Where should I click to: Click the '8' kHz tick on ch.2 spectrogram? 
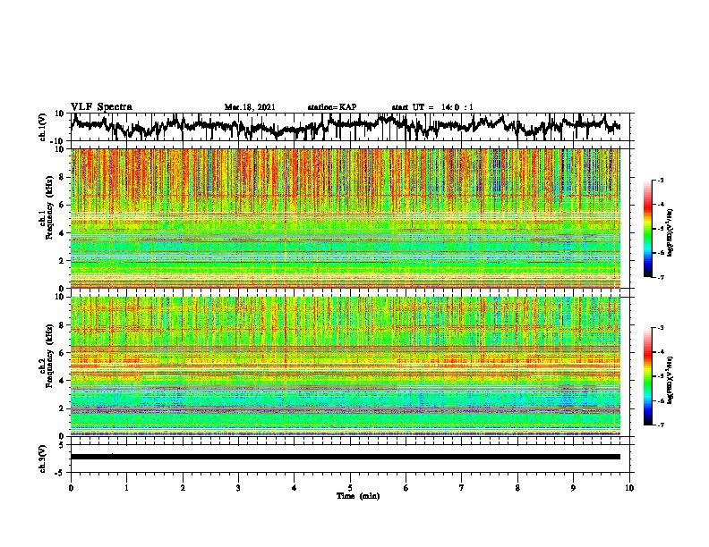click(63, 325)
